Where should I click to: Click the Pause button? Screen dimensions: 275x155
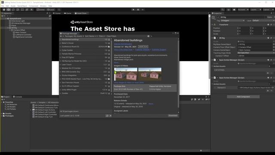(138, 9)
